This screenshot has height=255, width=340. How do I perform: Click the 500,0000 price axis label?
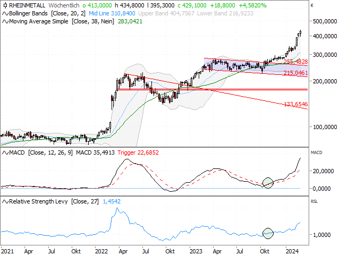pyautogui.click(x=325, y=21)
